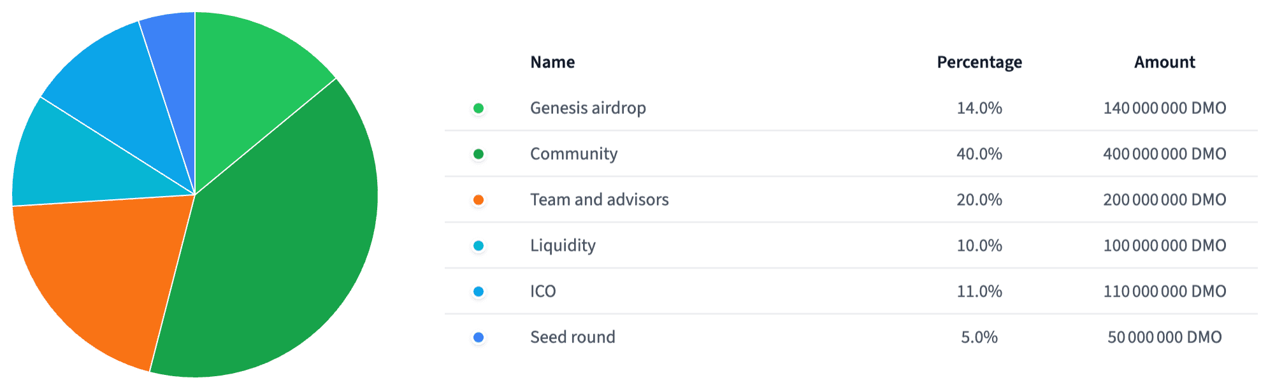Click the Community 40.0% percentage value
Screen dimensions: 1268x387
click(979, 154)
